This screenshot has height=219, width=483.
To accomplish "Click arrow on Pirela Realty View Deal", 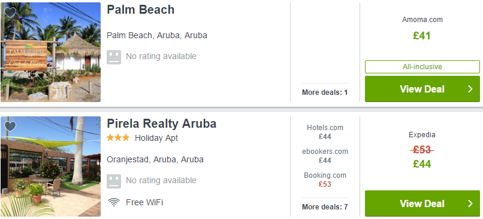I will [470, 203].
